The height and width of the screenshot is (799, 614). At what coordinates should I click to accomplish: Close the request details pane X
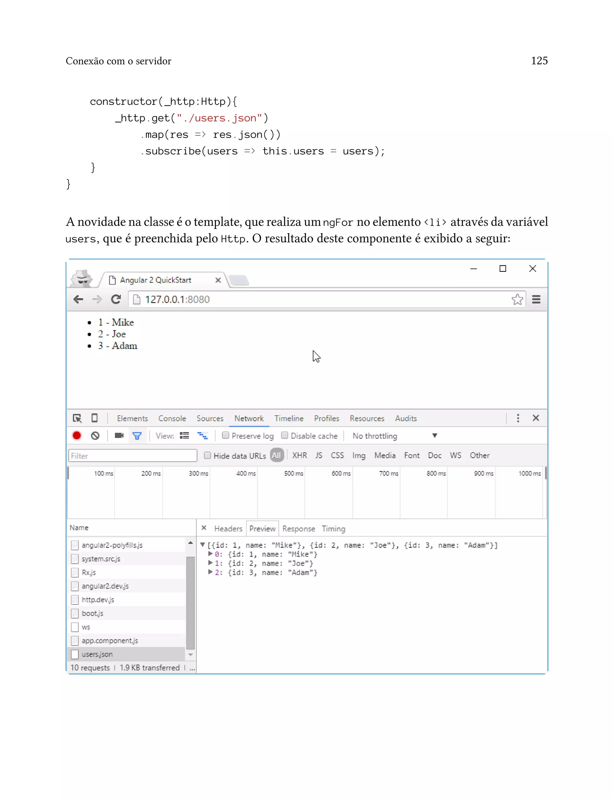pyautogui.click(x=204, y=528)
